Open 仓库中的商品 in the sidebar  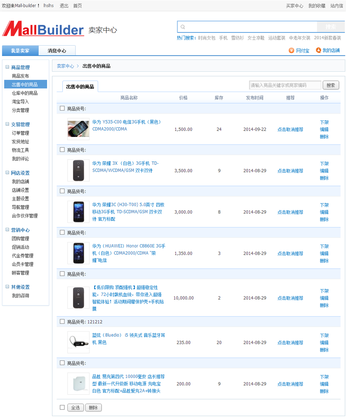pos(25,93)
